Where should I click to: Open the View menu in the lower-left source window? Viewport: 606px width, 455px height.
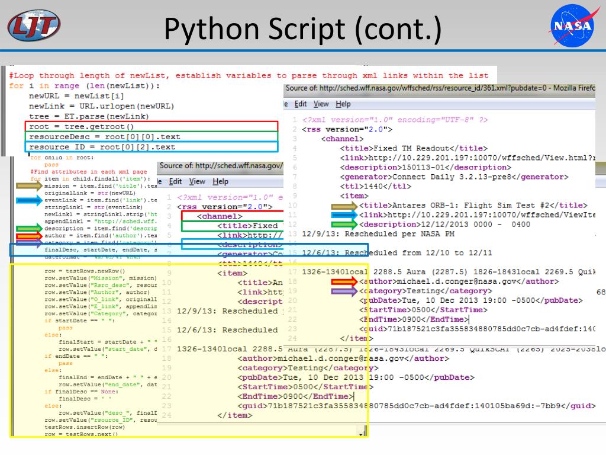pos(197,181)
